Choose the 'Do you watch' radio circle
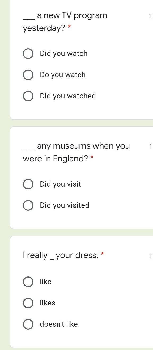Image resolution: width=153 pixels, height=350 pixels. [28, 75]
